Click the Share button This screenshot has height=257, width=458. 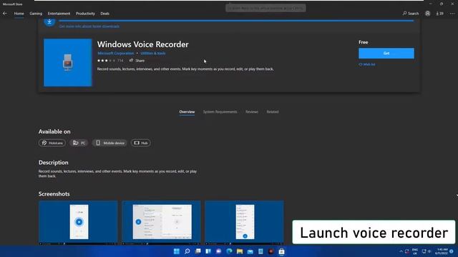pos(137,61)
